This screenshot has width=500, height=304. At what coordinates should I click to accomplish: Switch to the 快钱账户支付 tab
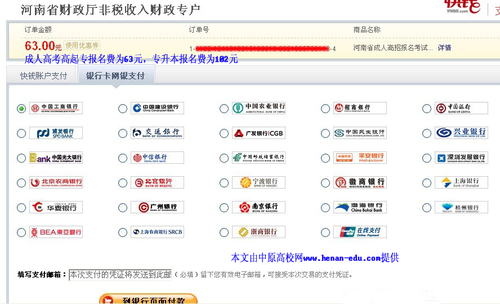pos(43,76)
